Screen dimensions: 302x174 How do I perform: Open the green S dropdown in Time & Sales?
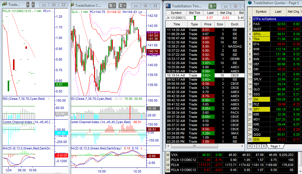(213, 6)
